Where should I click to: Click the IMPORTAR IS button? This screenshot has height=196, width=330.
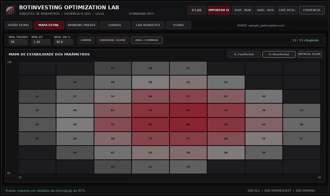[219, 10]
